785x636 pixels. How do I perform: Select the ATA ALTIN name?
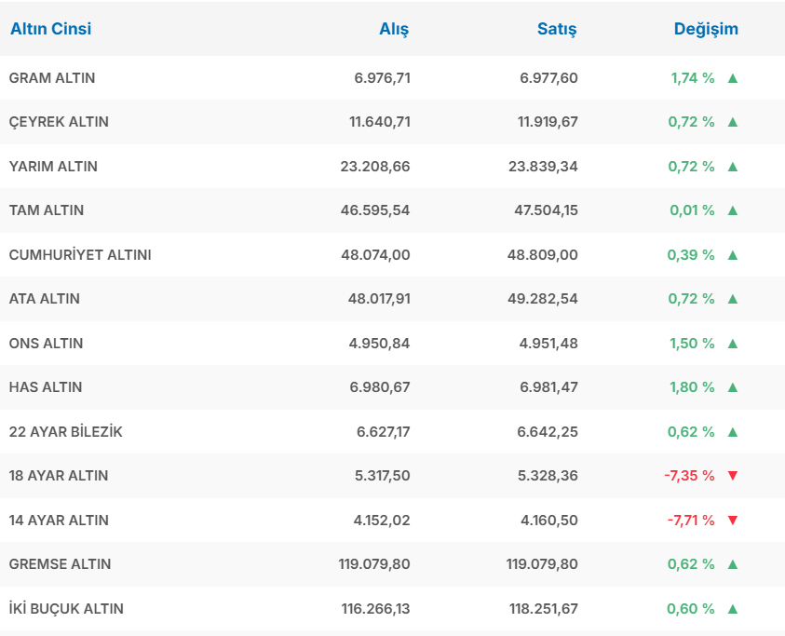(45, 299)
